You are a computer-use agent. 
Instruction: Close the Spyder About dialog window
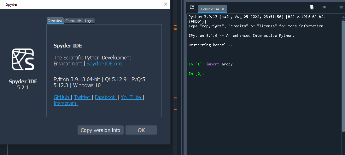tap(165, 4)
